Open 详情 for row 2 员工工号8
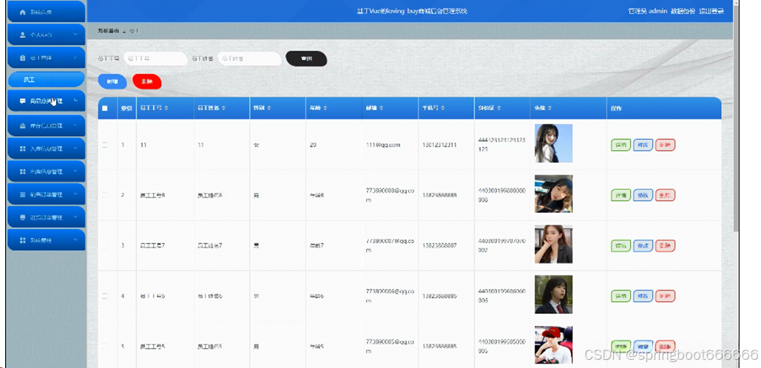Viewport: 761px width, 368px height. click(620, 195)
